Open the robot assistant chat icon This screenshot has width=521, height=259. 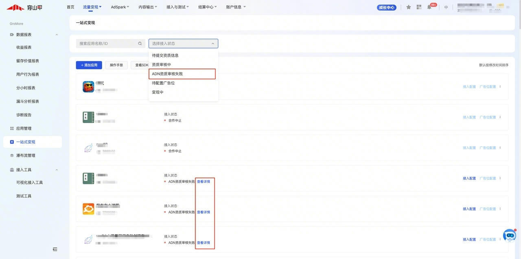509,236
